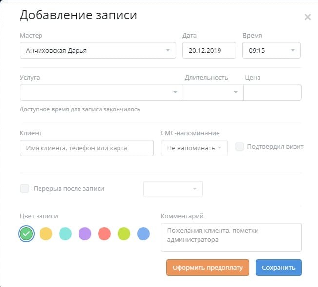Select the green checked color swatch
Screen dimensions: 318x287
pyautogui.click(x=26, y=234)
